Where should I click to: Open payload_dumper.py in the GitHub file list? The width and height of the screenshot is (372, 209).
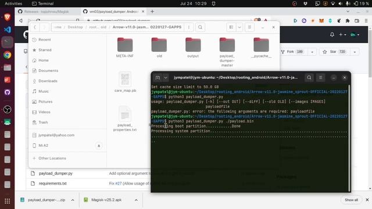(x=56, y=174)
